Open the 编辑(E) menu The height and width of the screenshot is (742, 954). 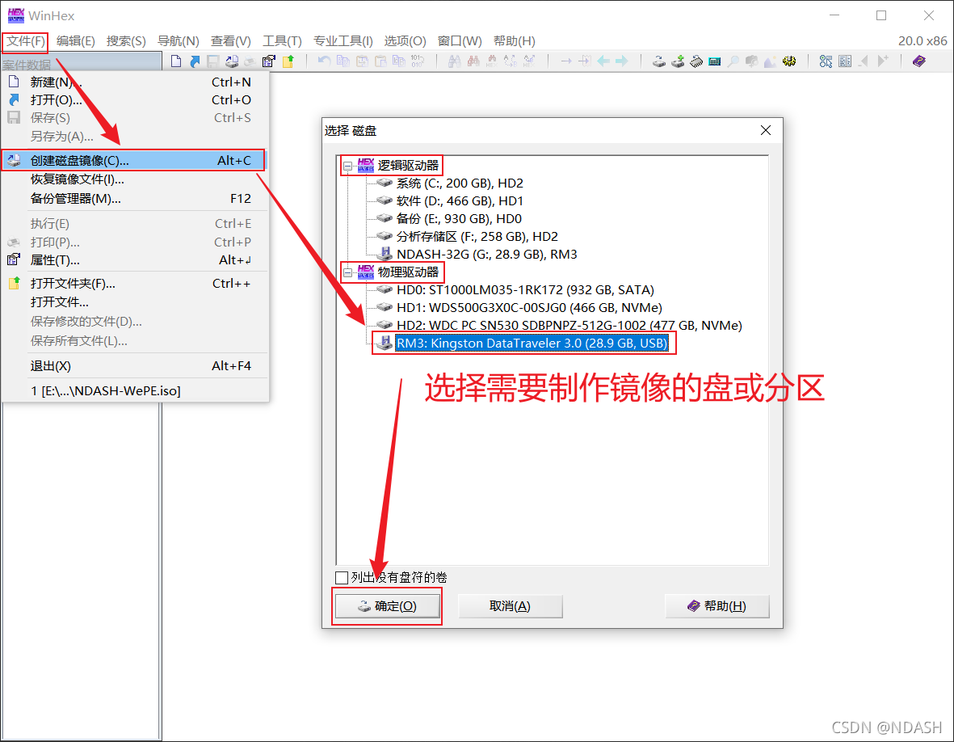coord(75,40)
